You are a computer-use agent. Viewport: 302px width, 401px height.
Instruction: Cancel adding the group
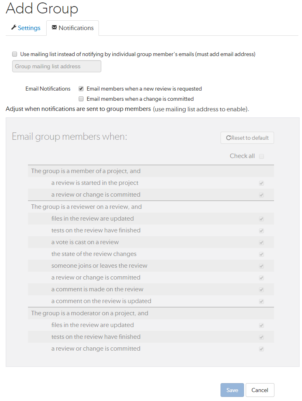260,390
